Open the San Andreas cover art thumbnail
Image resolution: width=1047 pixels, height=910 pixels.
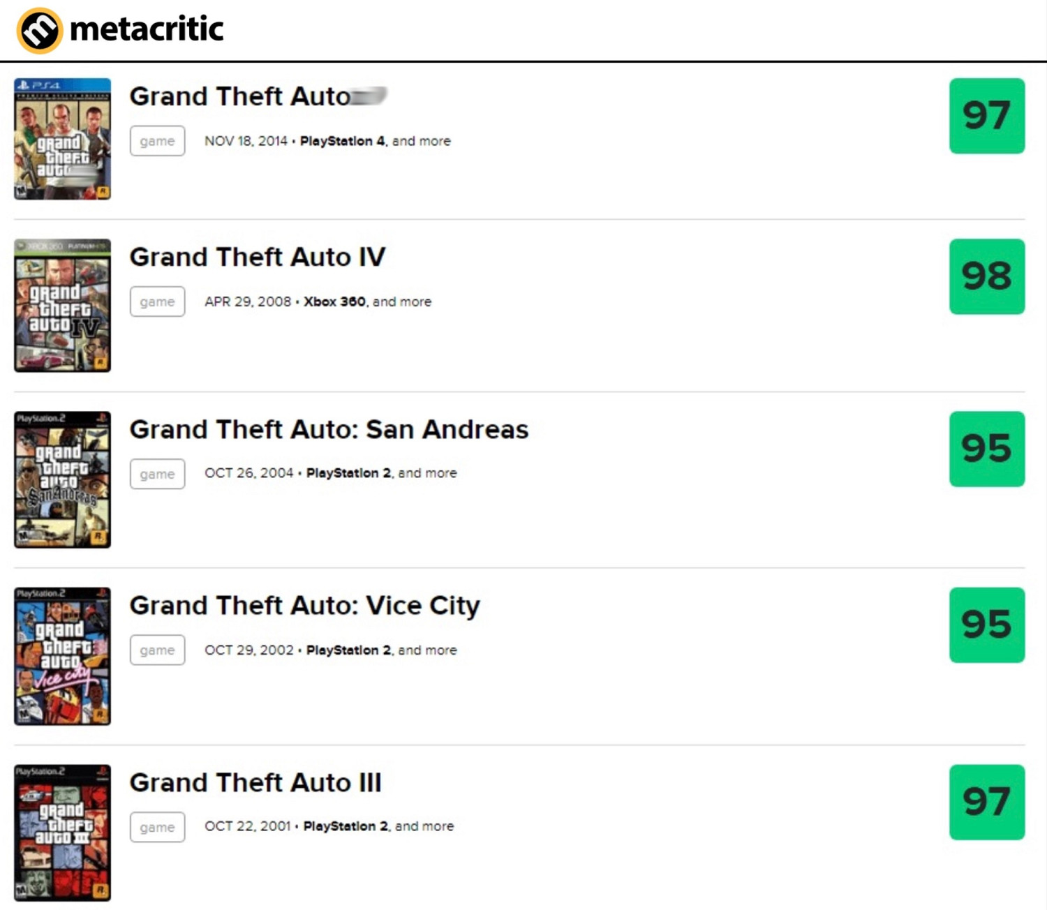click(62, 479)
